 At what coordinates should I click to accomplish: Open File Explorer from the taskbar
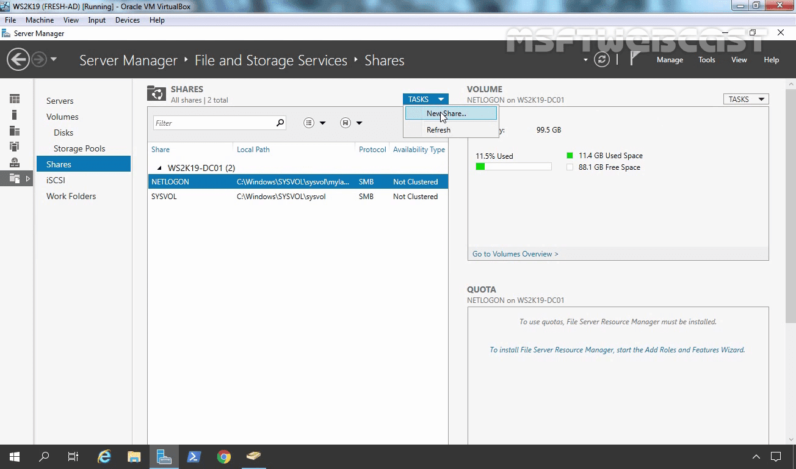tap(134, 456)
